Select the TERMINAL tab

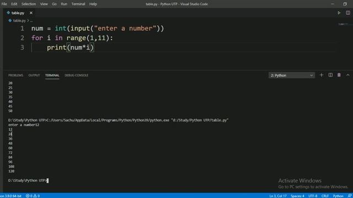click(52, 75)
